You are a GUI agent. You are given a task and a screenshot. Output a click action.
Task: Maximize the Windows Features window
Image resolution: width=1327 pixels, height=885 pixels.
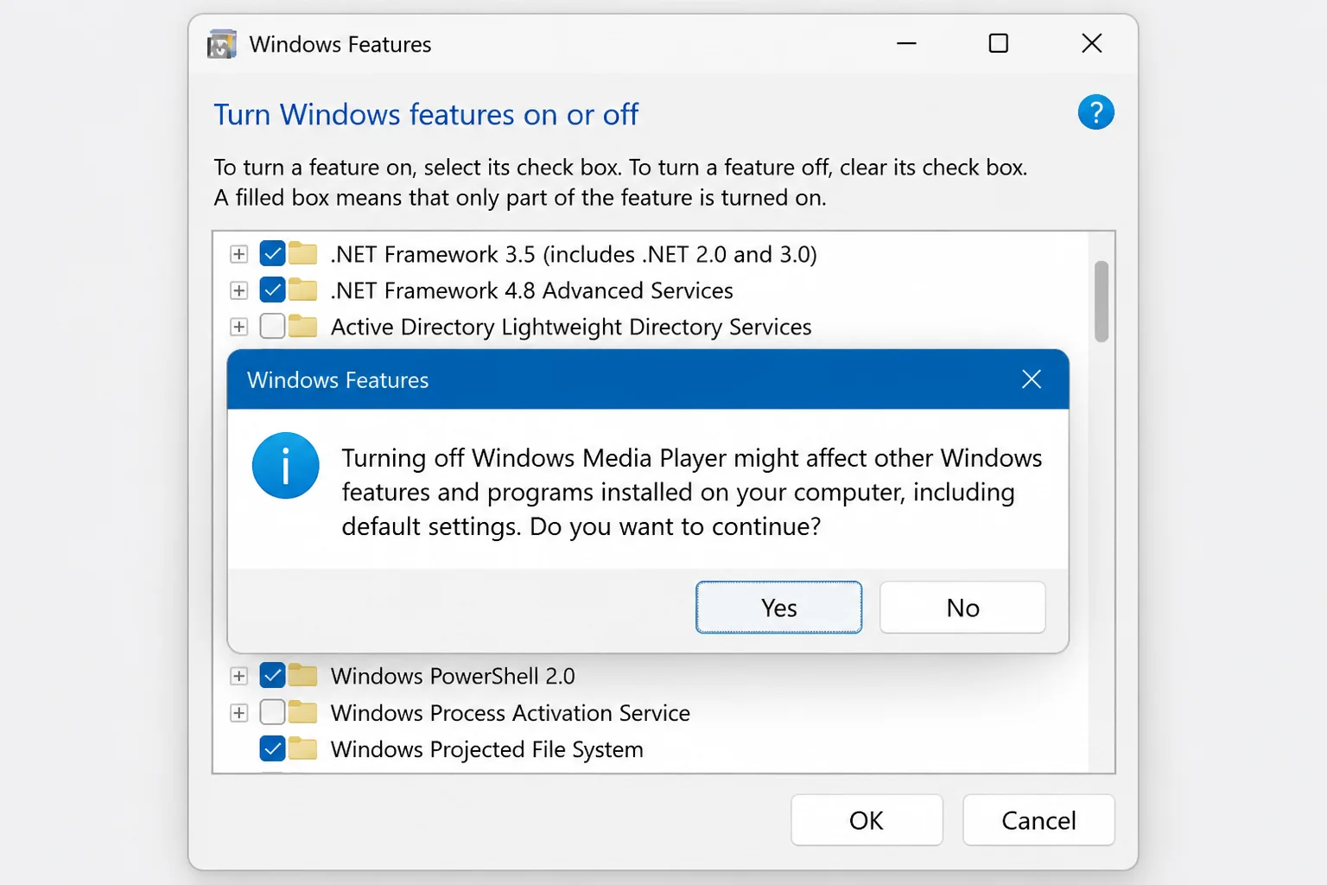coord(999,43)
